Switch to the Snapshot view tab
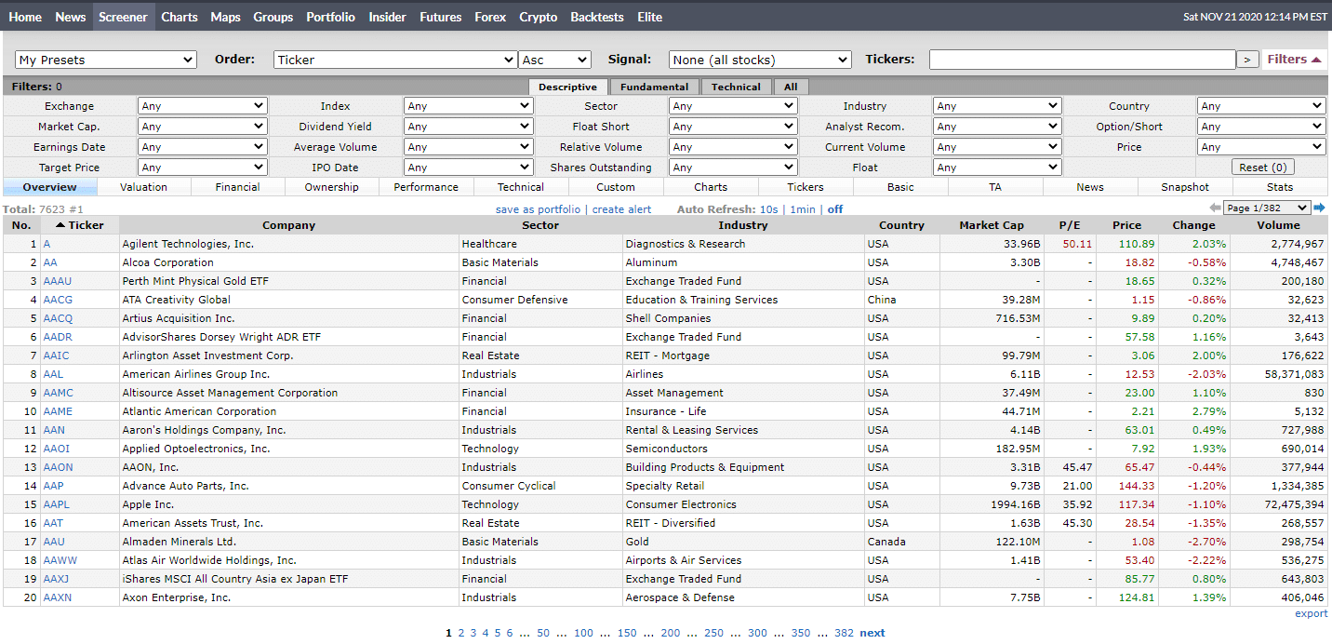 point(1185,187)
